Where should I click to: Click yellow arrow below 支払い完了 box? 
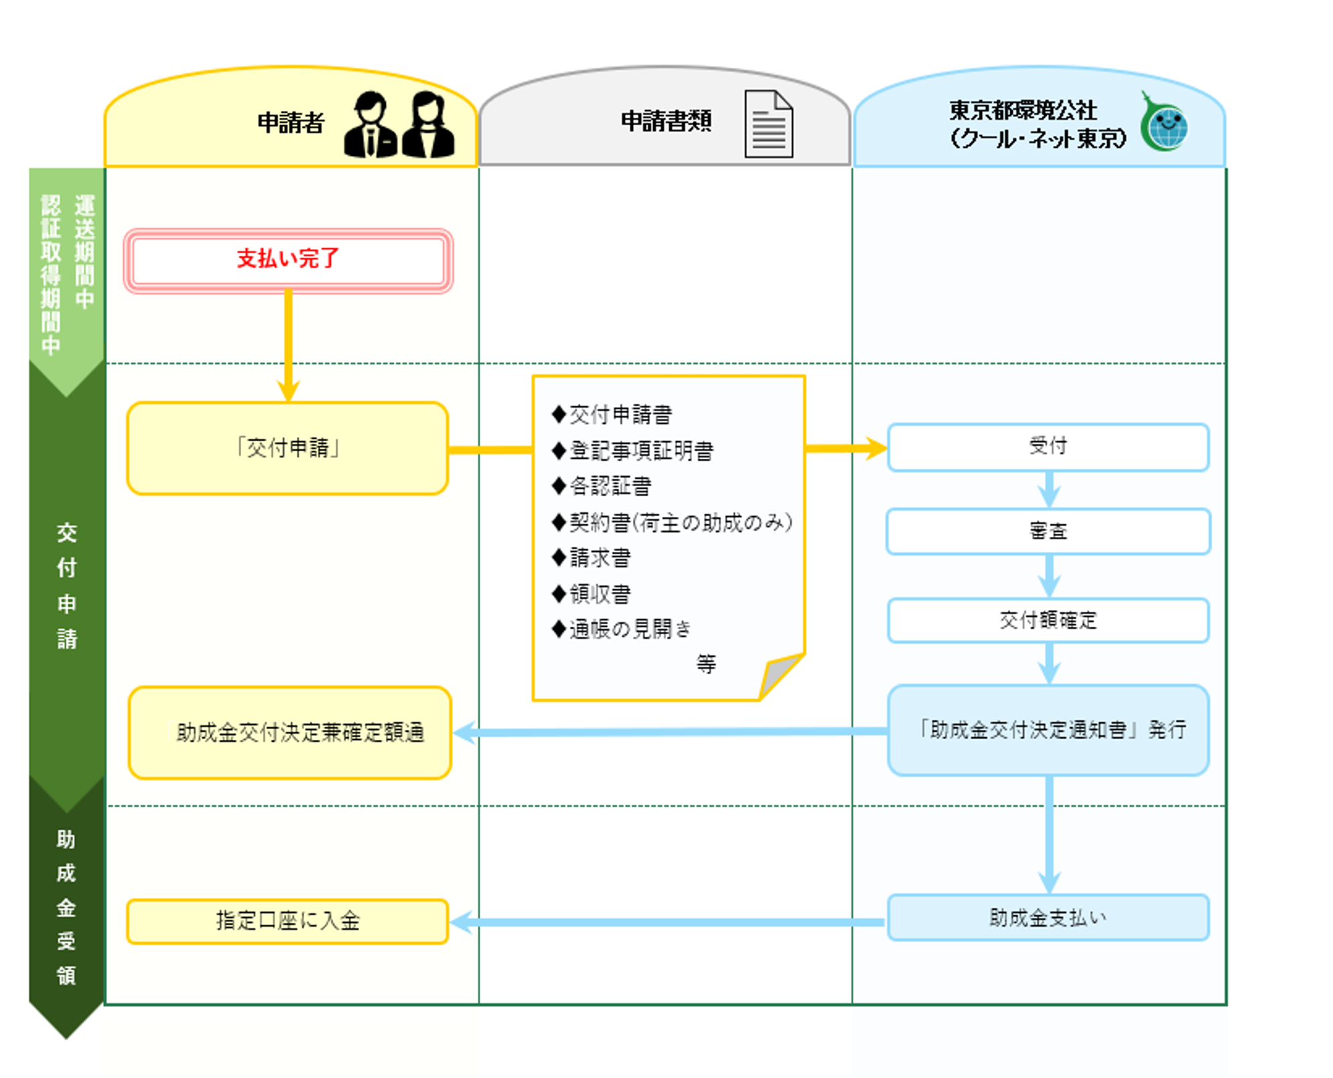(288, 345)
